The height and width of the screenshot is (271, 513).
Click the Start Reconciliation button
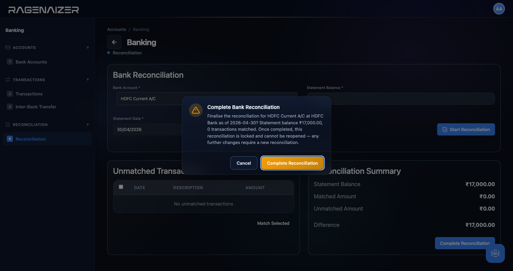pyautogui.click(x=466, y=129)
